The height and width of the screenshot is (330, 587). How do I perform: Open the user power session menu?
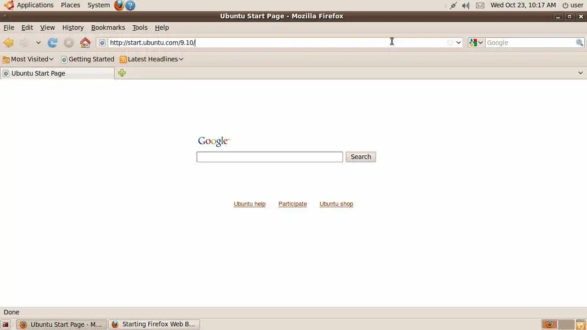(573, 5)
